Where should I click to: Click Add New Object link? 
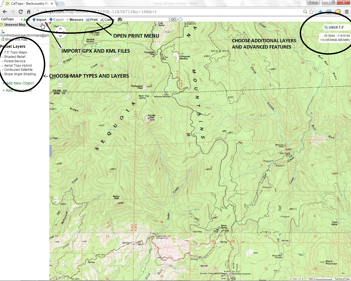(x=18, y=83)
